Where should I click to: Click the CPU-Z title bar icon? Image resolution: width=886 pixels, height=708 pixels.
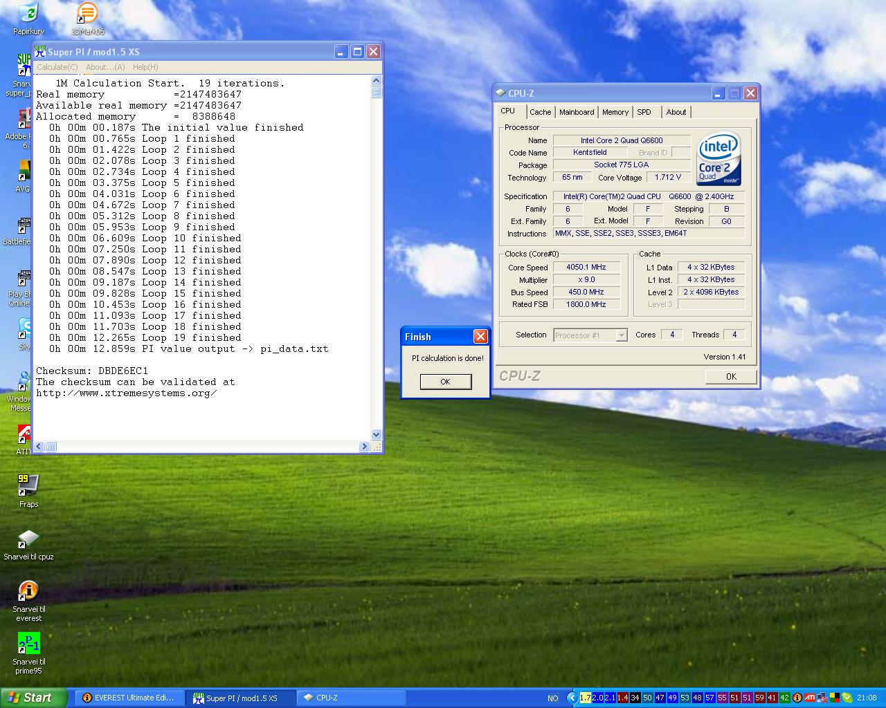(x=500, y=93)
